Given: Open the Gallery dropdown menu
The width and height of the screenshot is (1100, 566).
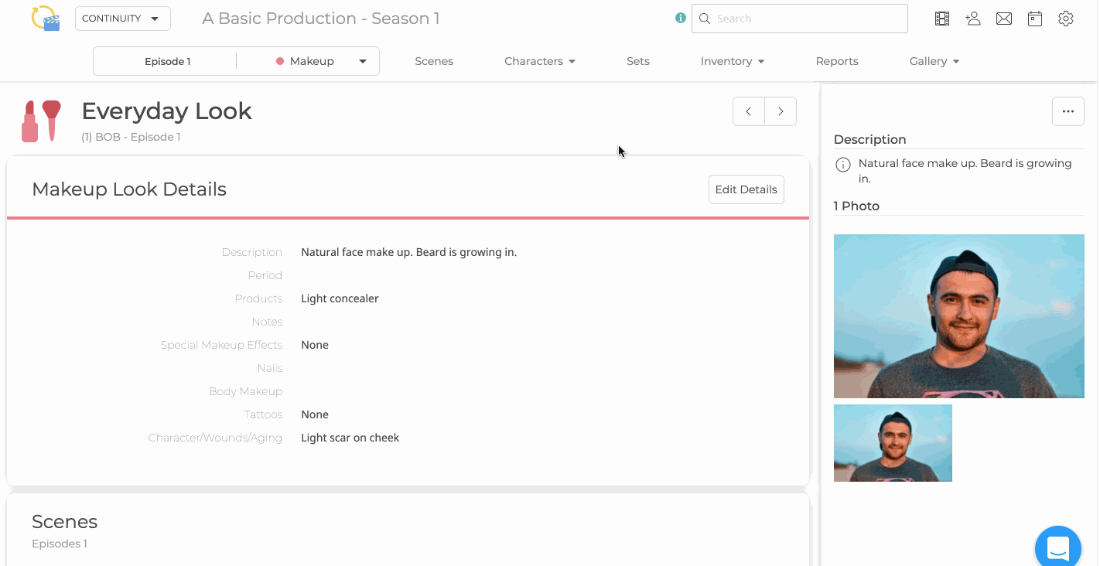Looking at the screenshot, I should pyautogui.click(x=934, y=61).
